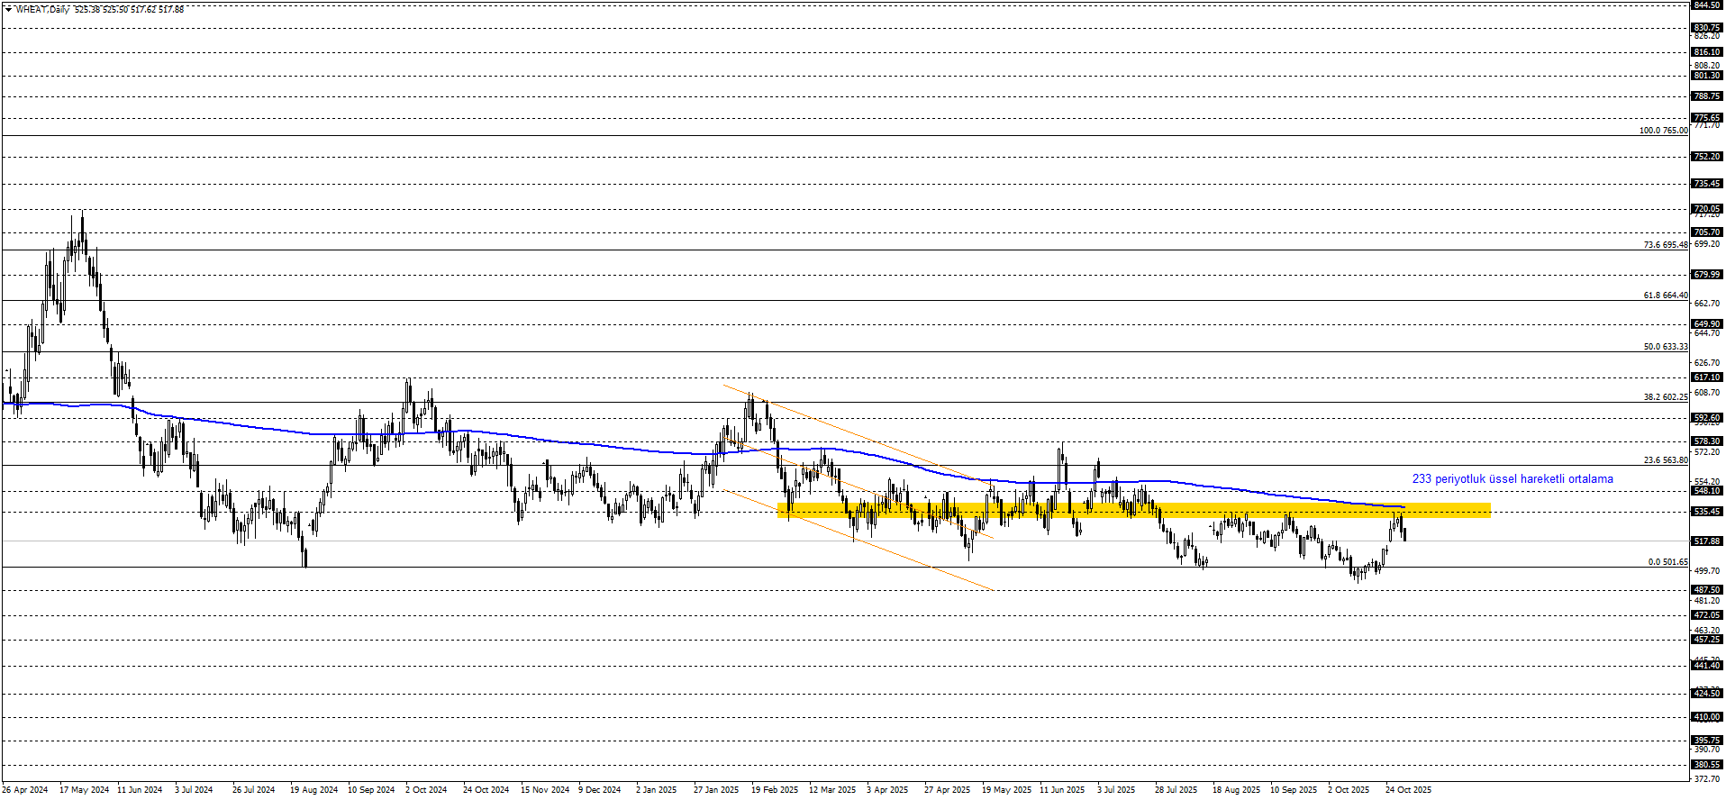Screen dimensions: 1726x800
Task: Select the 548.10 price level marker
Action: 1707,491
